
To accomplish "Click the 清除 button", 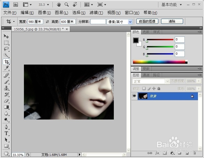I will [x=172, y=21].
